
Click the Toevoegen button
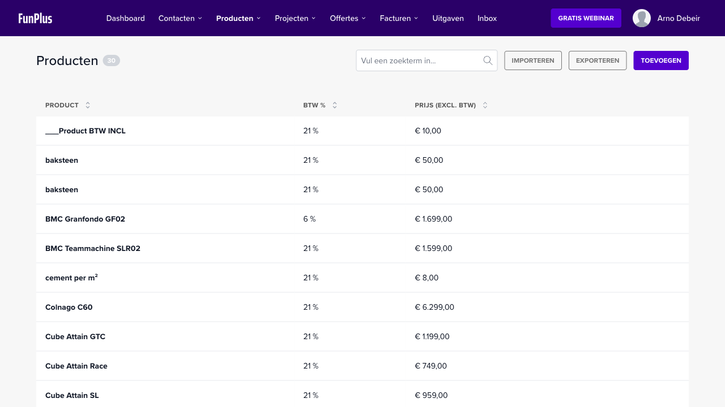click(661, 60)
